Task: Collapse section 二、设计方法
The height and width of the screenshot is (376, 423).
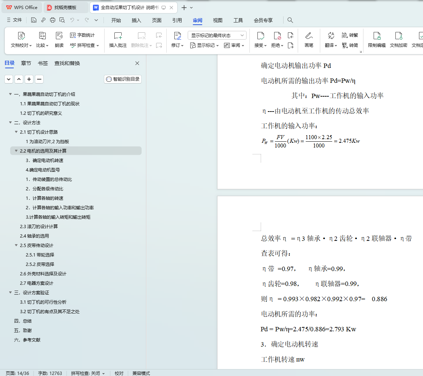Action: 10,122
